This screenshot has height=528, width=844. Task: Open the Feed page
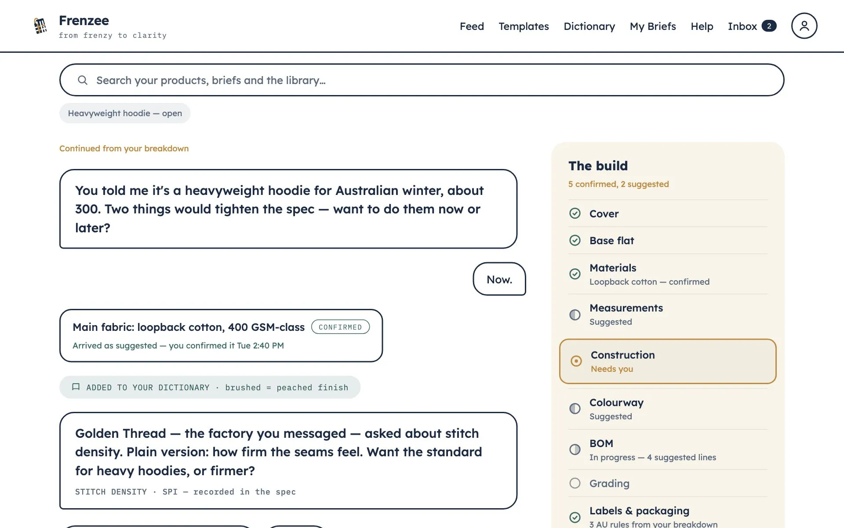tap(472, 26)
